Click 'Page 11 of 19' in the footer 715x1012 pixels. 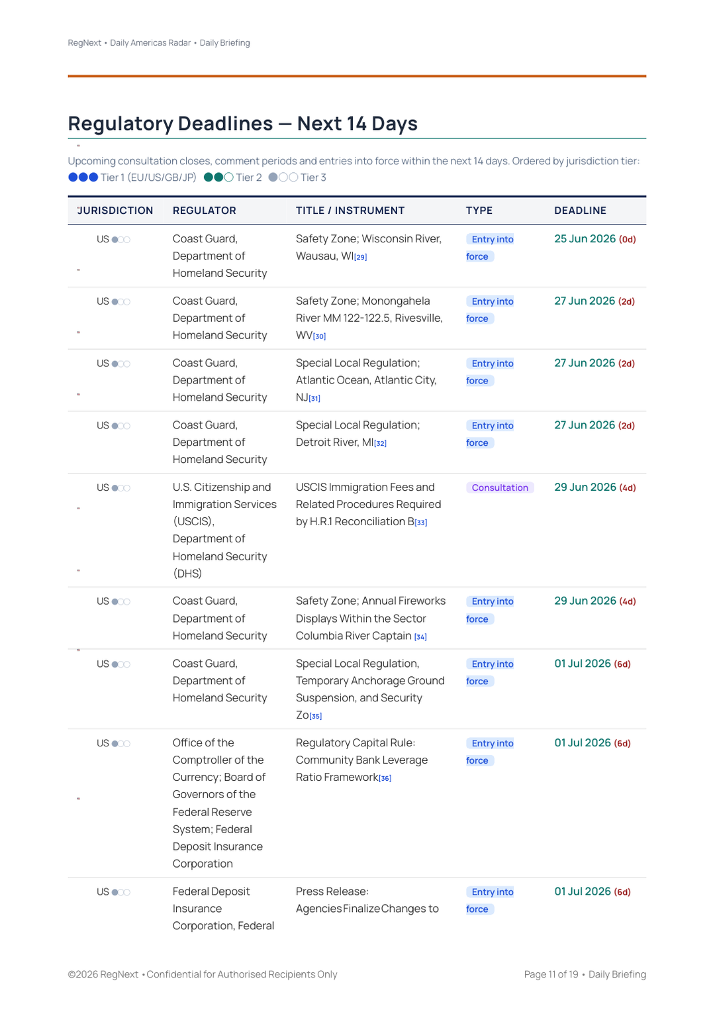(x=551, y=975)
